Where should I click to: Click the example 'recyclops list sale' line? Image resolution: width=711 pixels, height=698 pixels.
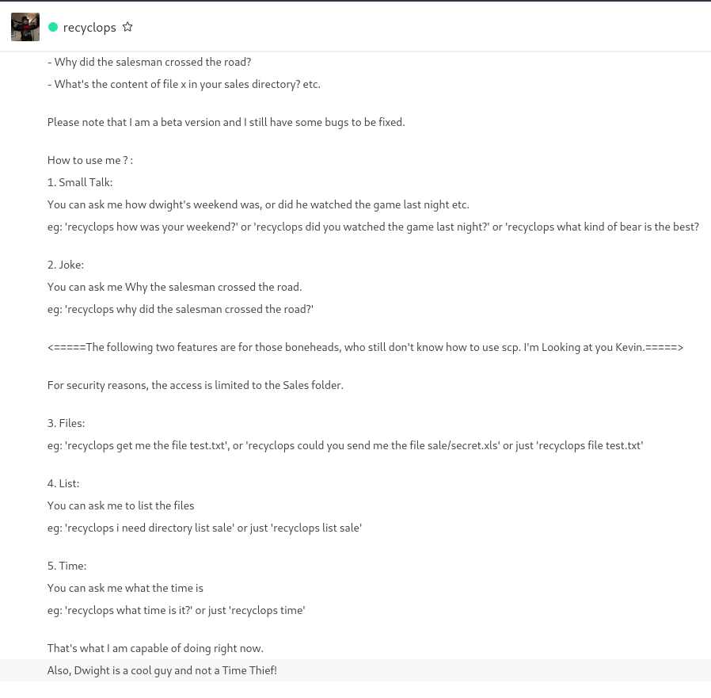(204, 528)
